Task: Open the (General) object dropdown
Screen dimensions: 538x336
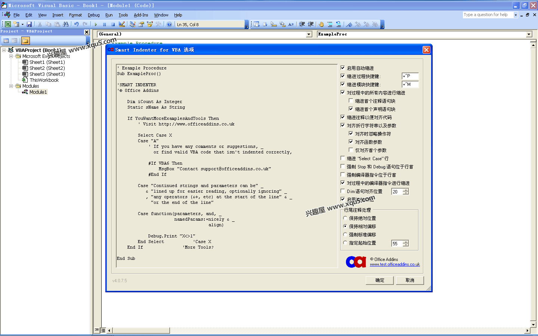Action: [309, 34]
